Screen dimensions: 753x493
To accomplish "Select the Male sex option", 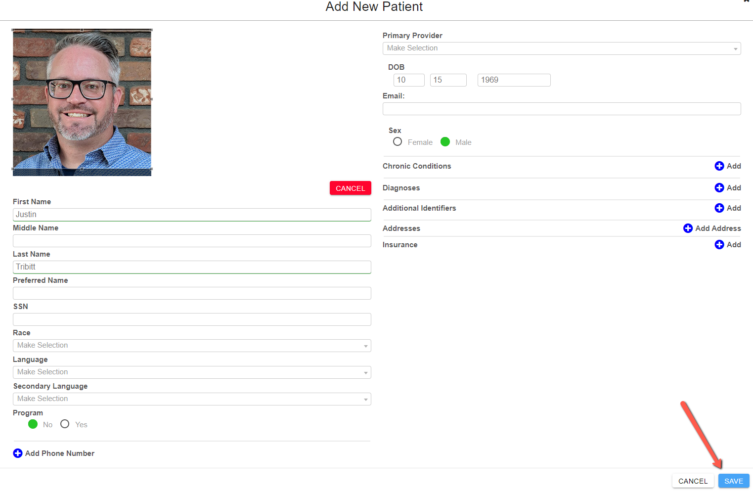I will click(445, 142).
